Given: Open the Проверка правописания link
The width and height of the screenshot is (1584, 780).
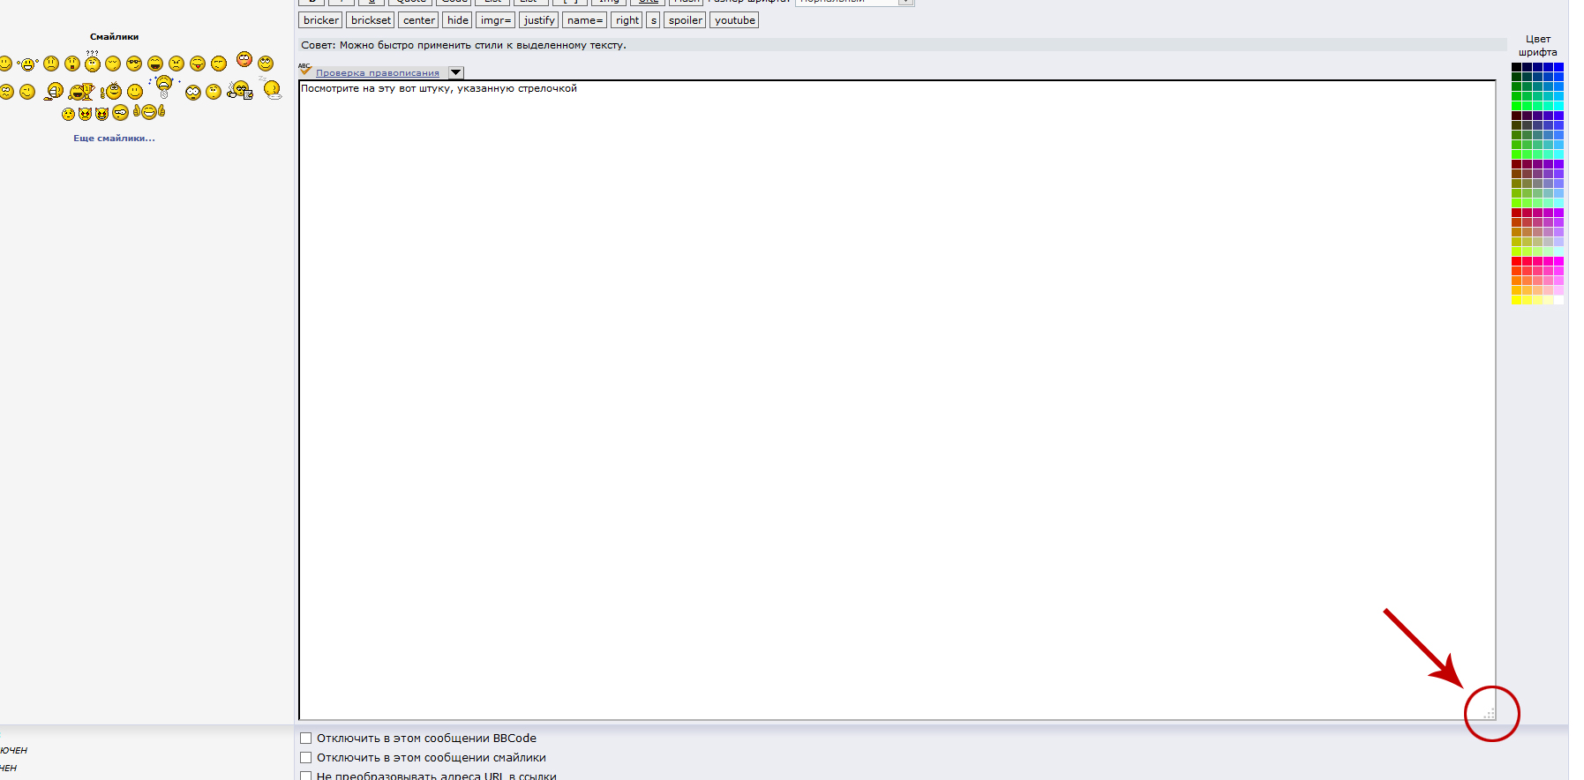Looking at the screenshot, I should [x=378, y=73].
